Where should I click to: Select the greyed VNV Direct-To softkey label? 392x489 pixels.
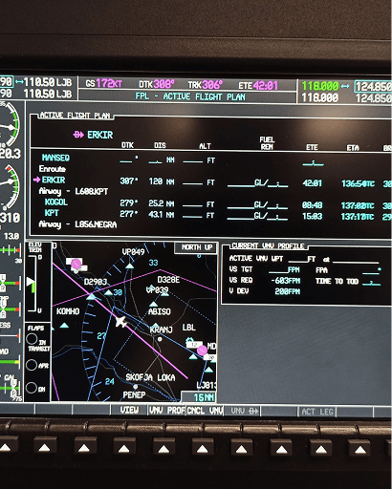(x=244, y=411)
